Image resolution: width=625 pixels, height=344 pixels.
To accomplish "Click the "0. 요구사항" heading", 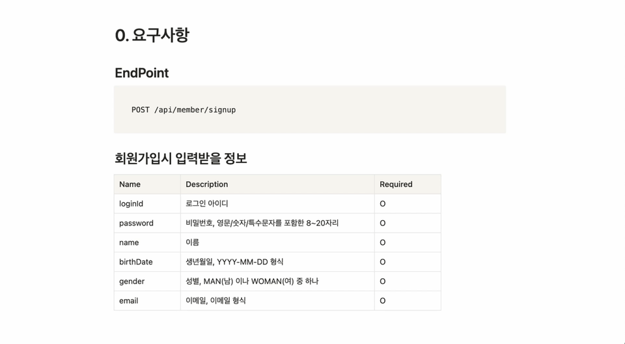I will (x=152, y=35).
